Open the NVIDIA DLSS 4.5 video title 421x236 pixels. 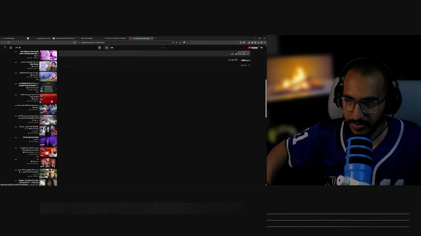coord(28,84)
